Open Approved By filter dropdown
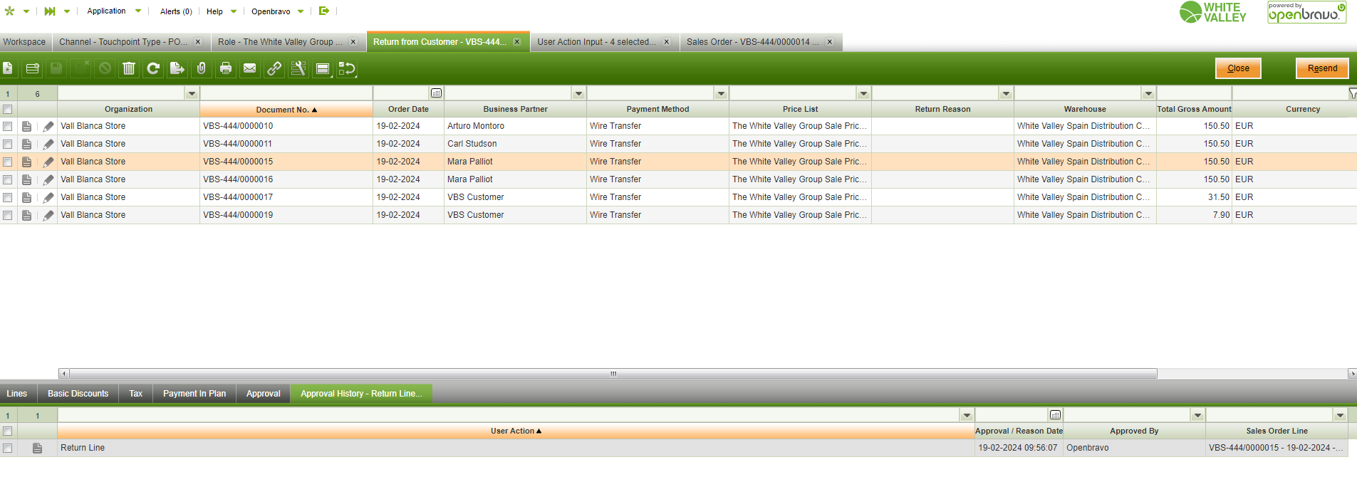 (1197, 416)
